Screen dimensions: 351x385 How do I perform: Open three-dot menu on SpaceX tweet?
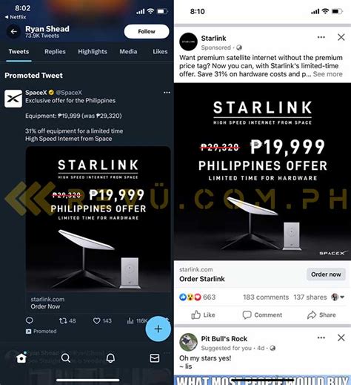pyautogui.click(x=167, y=93)
